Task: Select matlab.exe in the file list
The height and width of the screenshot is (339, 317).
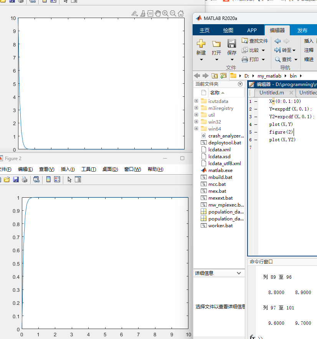Action: tap(220, 170)
